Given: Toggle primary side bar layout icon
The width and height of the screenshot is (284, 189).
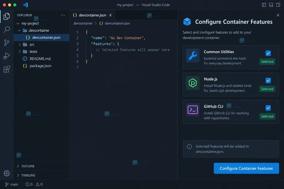Looking at the screenshot, I should click(x=264, y=5).
